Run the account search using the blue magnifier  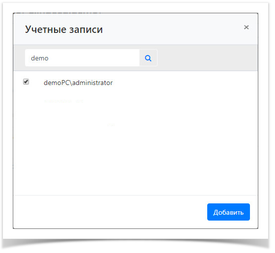click(148, 58)
